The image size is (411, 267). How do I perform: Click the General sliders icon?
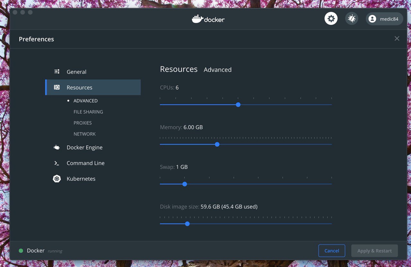coord(57,72)
